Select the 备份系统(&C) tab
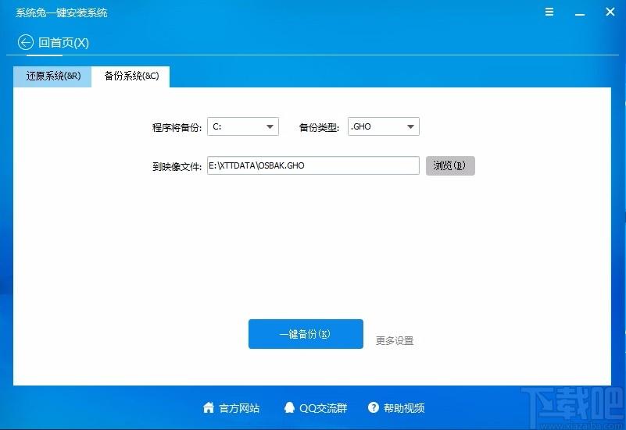Viewport: 626px width, 430px height. [131, 76]
